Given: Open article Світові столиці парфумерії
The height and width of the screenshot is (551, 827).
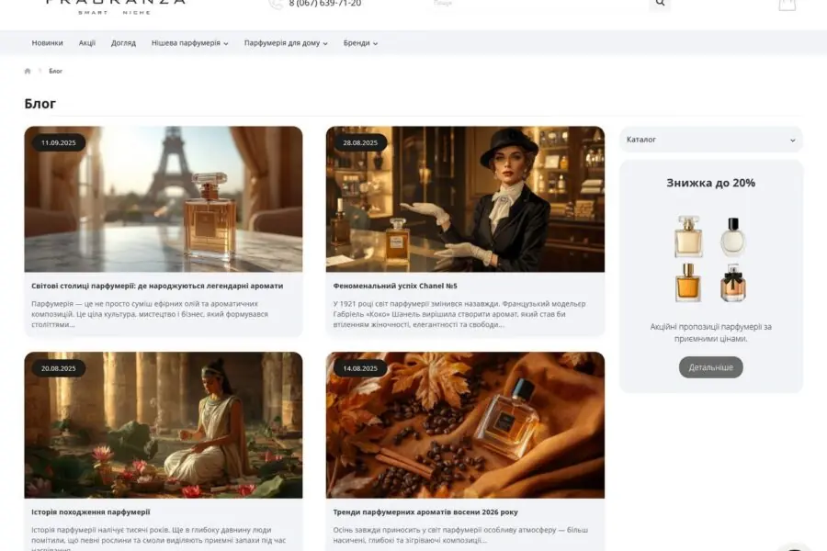Looking at the screenshot, I should [x=157, y=286].
